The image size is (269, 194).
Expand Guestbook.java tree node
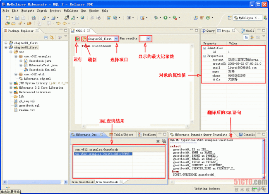pos(21,61)
